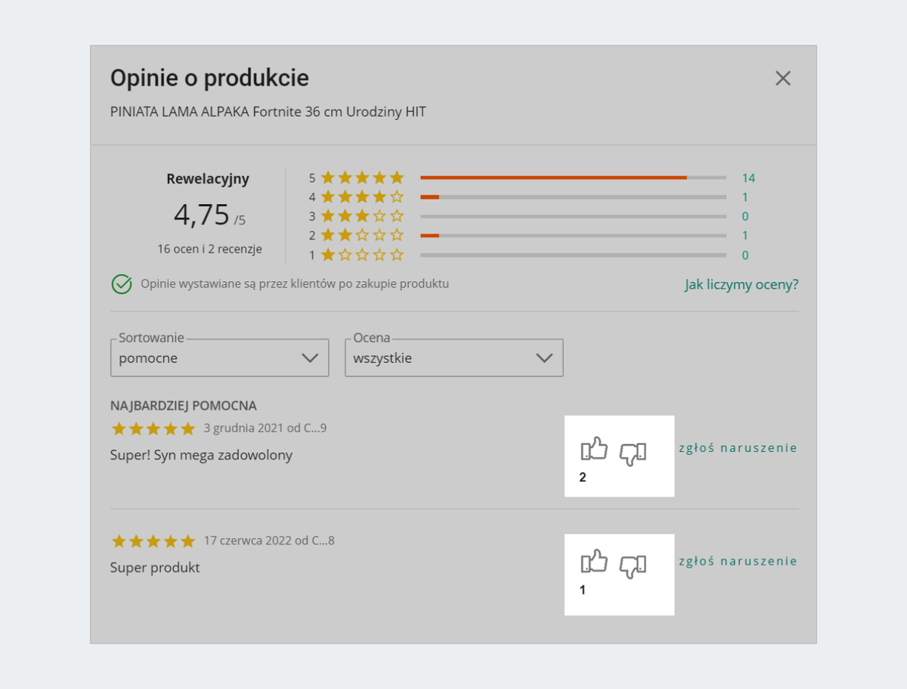Screen dimensions: 907x689
Task: Open the Sortowanie dropdown
Action: [219, 358]
